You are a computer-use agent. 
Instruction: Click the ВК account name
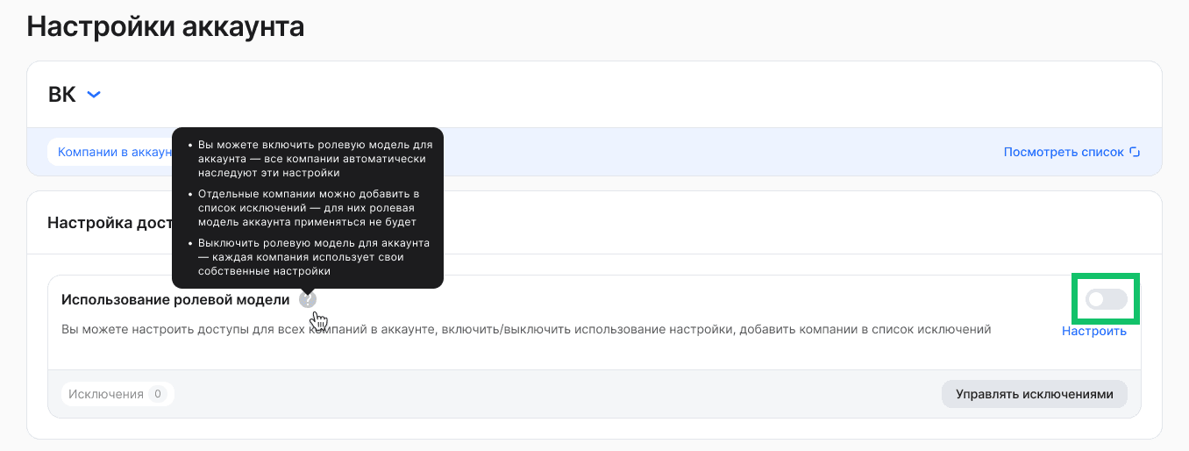[x=61, y=95]
